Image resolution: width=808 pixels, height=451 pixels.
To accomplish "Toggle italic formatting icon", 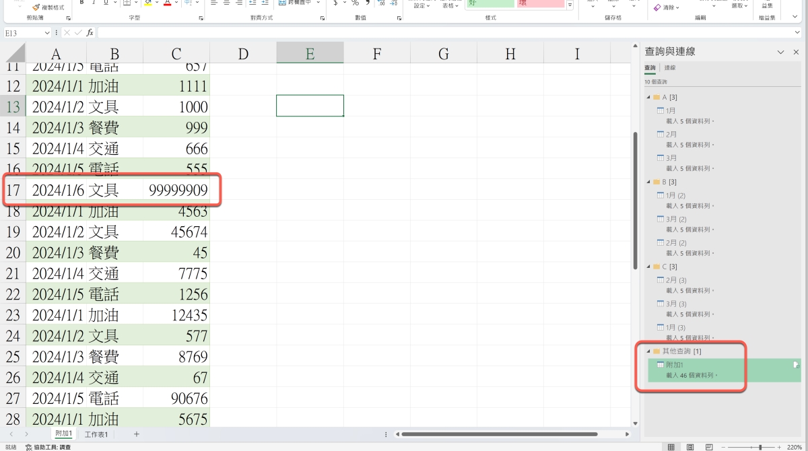I will point(94,3).
